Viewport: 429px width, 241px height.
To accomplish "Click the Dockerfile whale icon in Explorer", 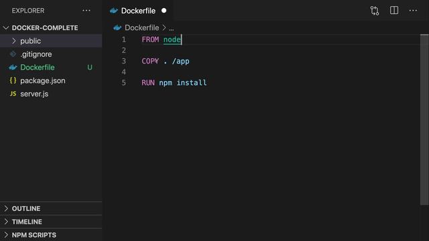I will [x=13, y=67].
